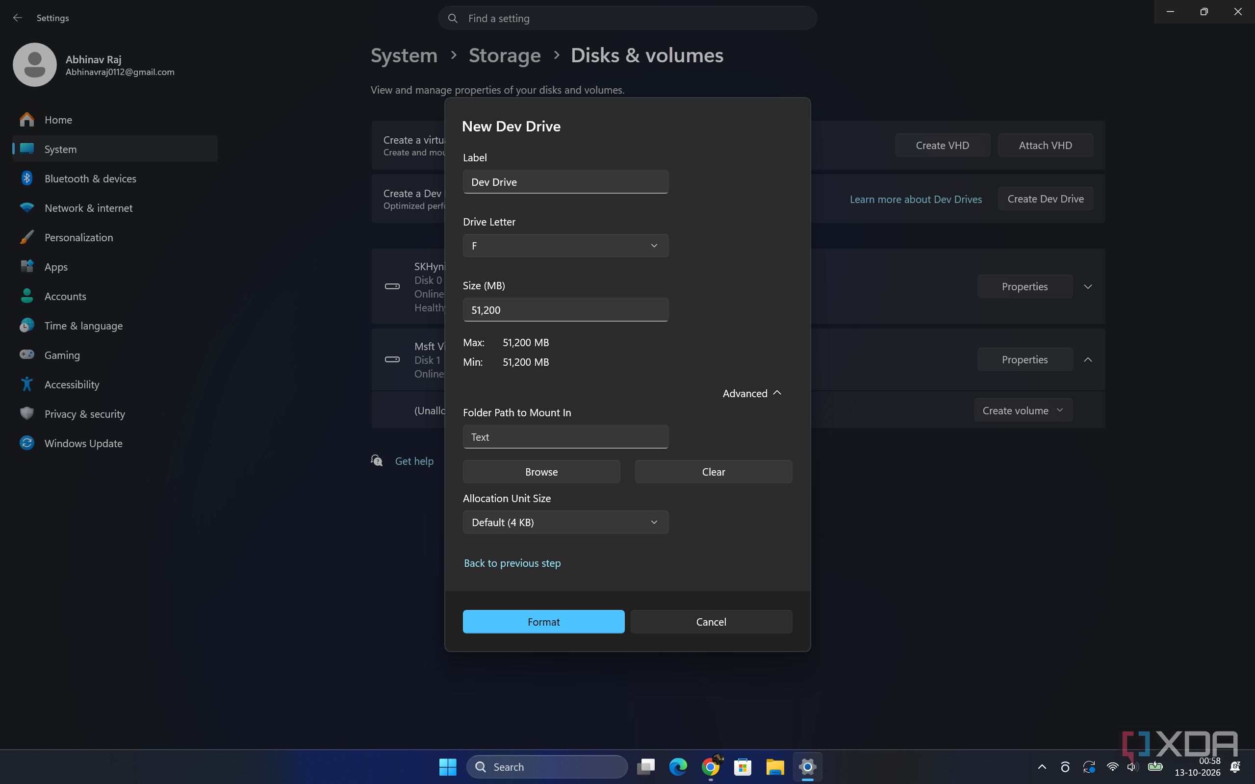The width and height of the screenshot is (1255, 784).
Task: Open Home in the sidebar
Action: [x=115, y=120]
